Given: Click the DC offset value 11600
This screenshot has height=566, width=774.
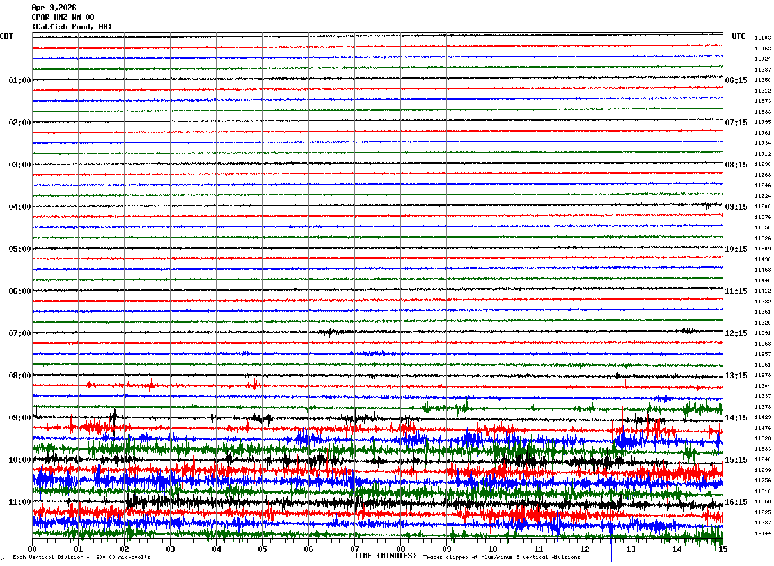Looking at the screenshot, I should pos(762,207).
